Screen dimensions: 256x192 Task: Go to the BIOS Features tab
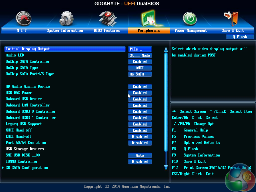click(x=107, y=30)
